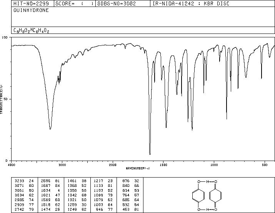275x213 pixels.
Task: Select peak value 1589 in the table
Action: coord(46,200)
